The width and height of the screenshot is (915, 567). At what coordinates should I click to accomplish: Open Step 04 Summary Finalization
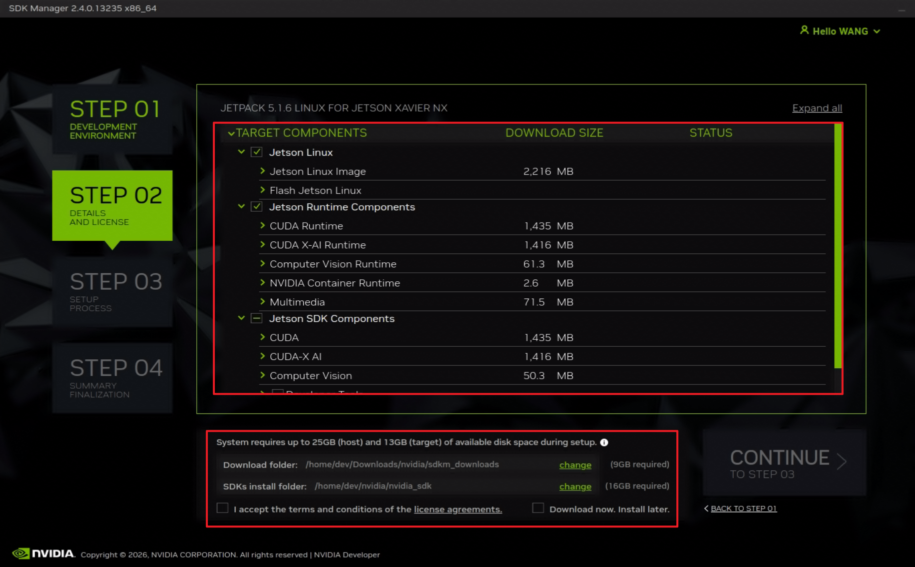tap(112, 378)
